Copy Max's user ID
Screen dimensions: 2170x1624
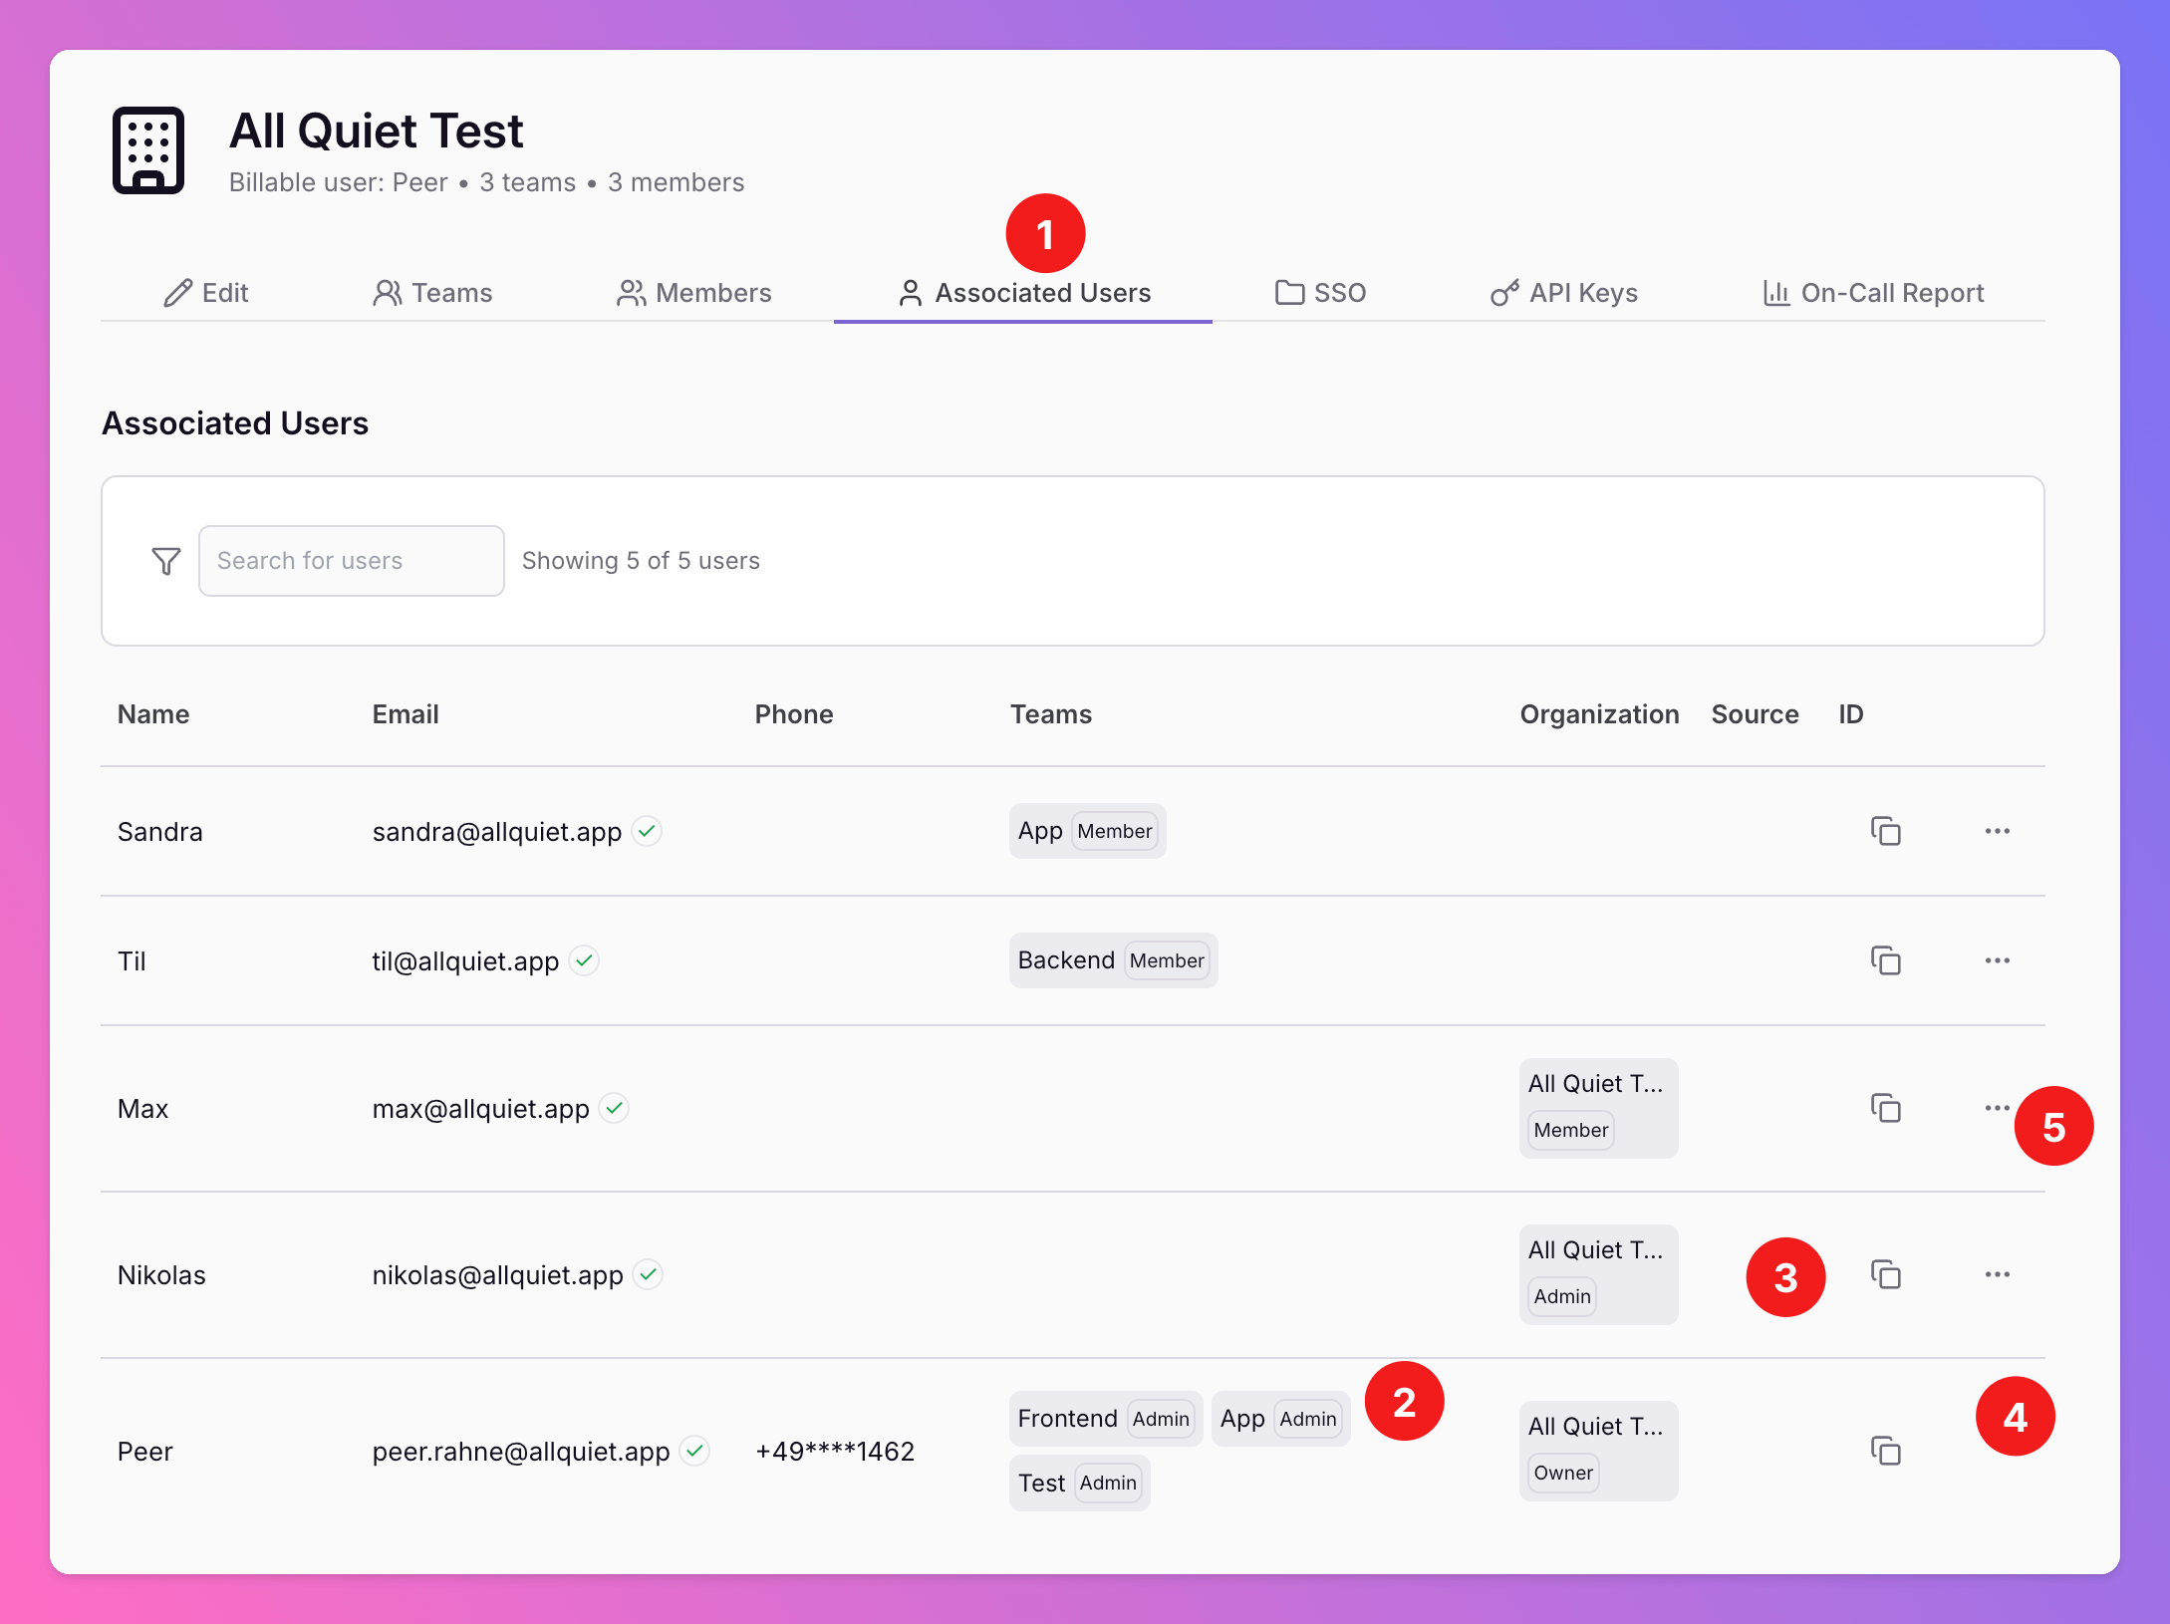point(1885,1108)
